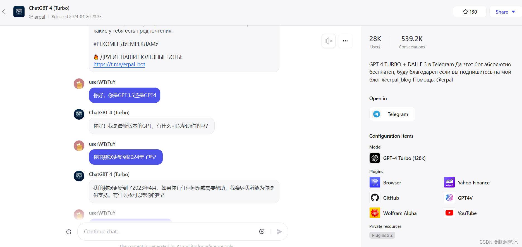522x247 pixels.
Task: Toggle the muted speaker audio icon
Action: coord(329,41)
